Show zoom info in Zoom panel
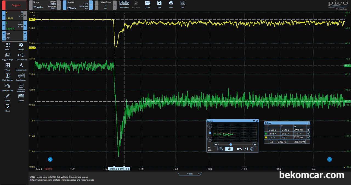 tap(252, 149)
